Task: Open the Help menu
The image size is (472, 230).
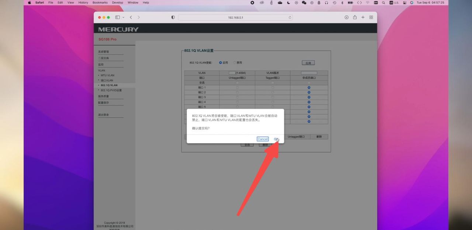Action: pos(146,3)
